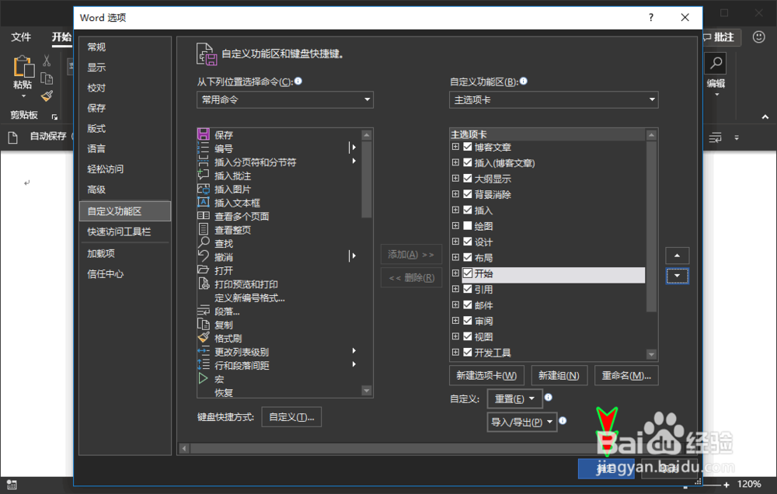The height and width of the screenshot is (494, 777).
Task: Click the 查找 magnifier command icon
Action: click(x=204, y=242)
